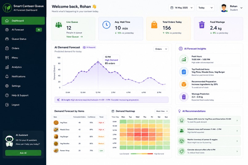Select Notifications in the sidebar
248x165 pixels.
coord(23,77)
